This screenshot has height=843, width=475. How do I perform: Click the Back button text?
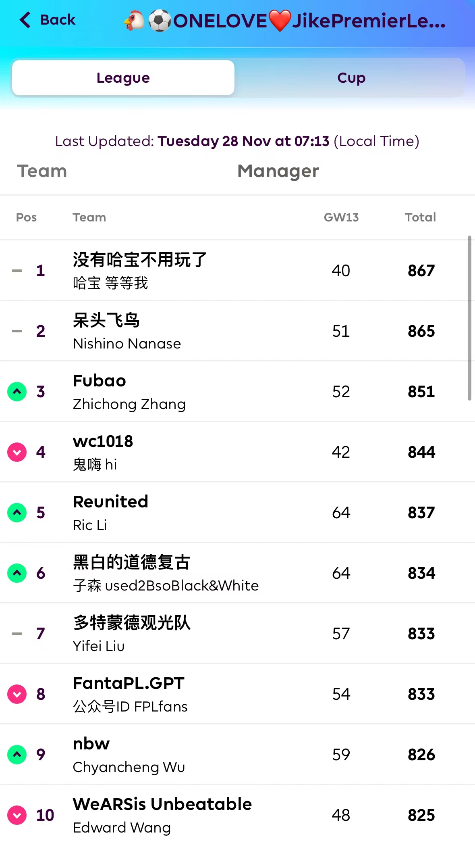pos(58,20)
